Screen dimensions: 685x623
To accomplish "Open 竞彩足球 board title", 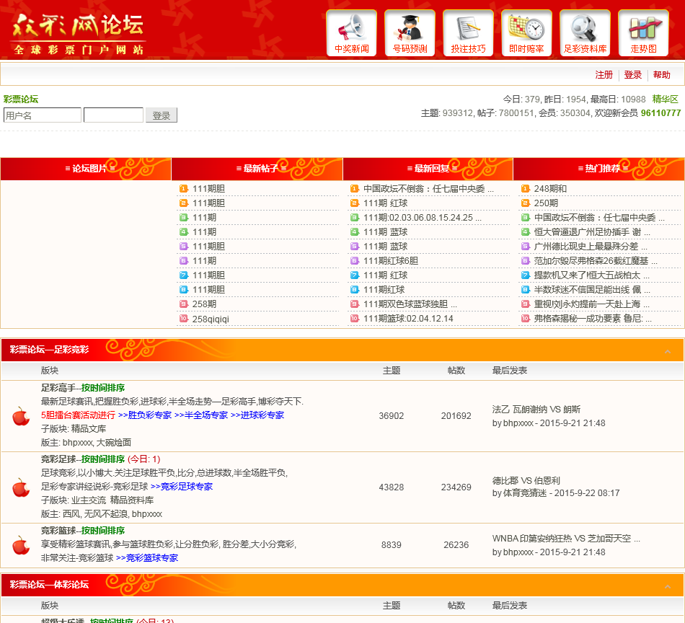I will point(58,459).
